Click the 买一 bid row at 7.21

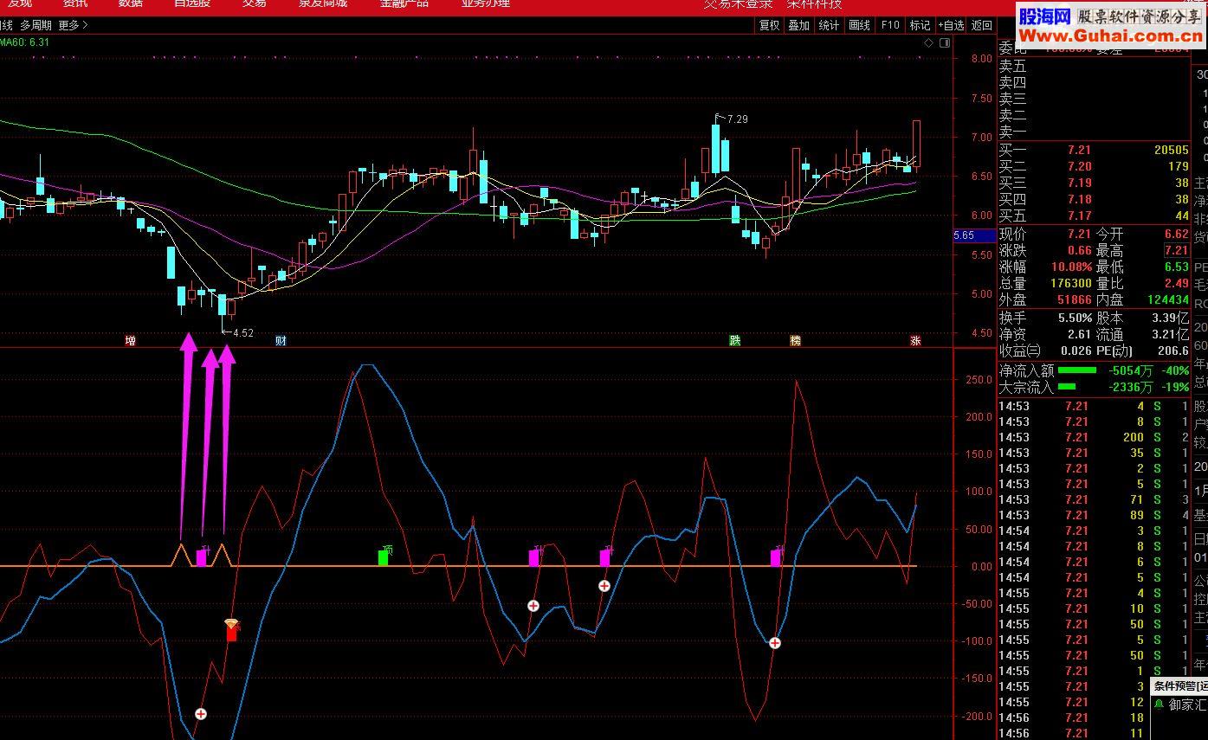(x=1095, y=151)
